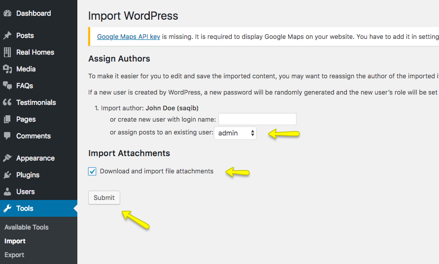
Task: Click the Tools wrench icon
Action: pyautogui.click(x=7, y=208)
